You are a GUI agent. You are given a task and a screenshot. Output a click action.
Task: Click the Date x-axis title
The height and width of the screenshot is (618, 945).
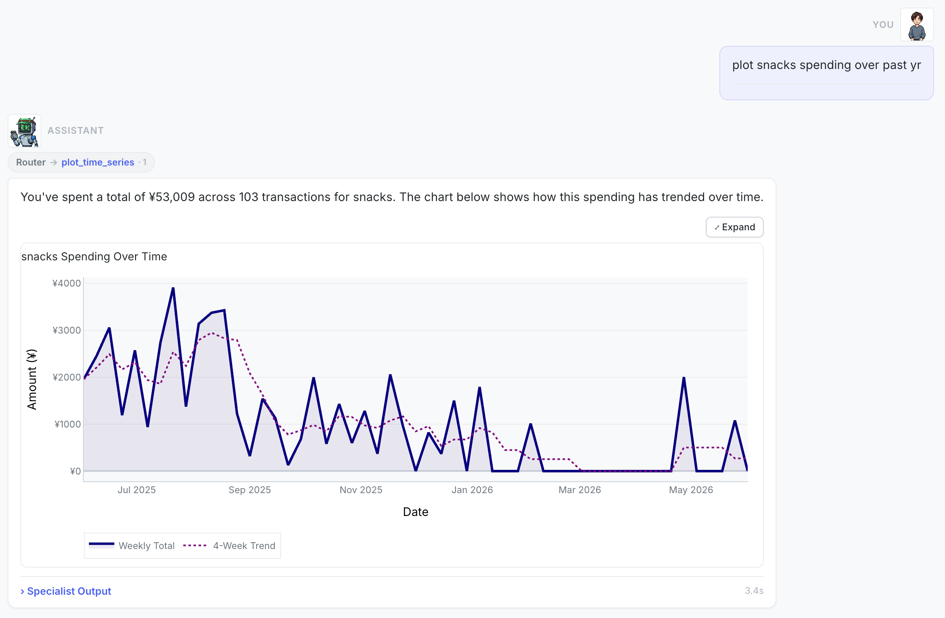416,512
